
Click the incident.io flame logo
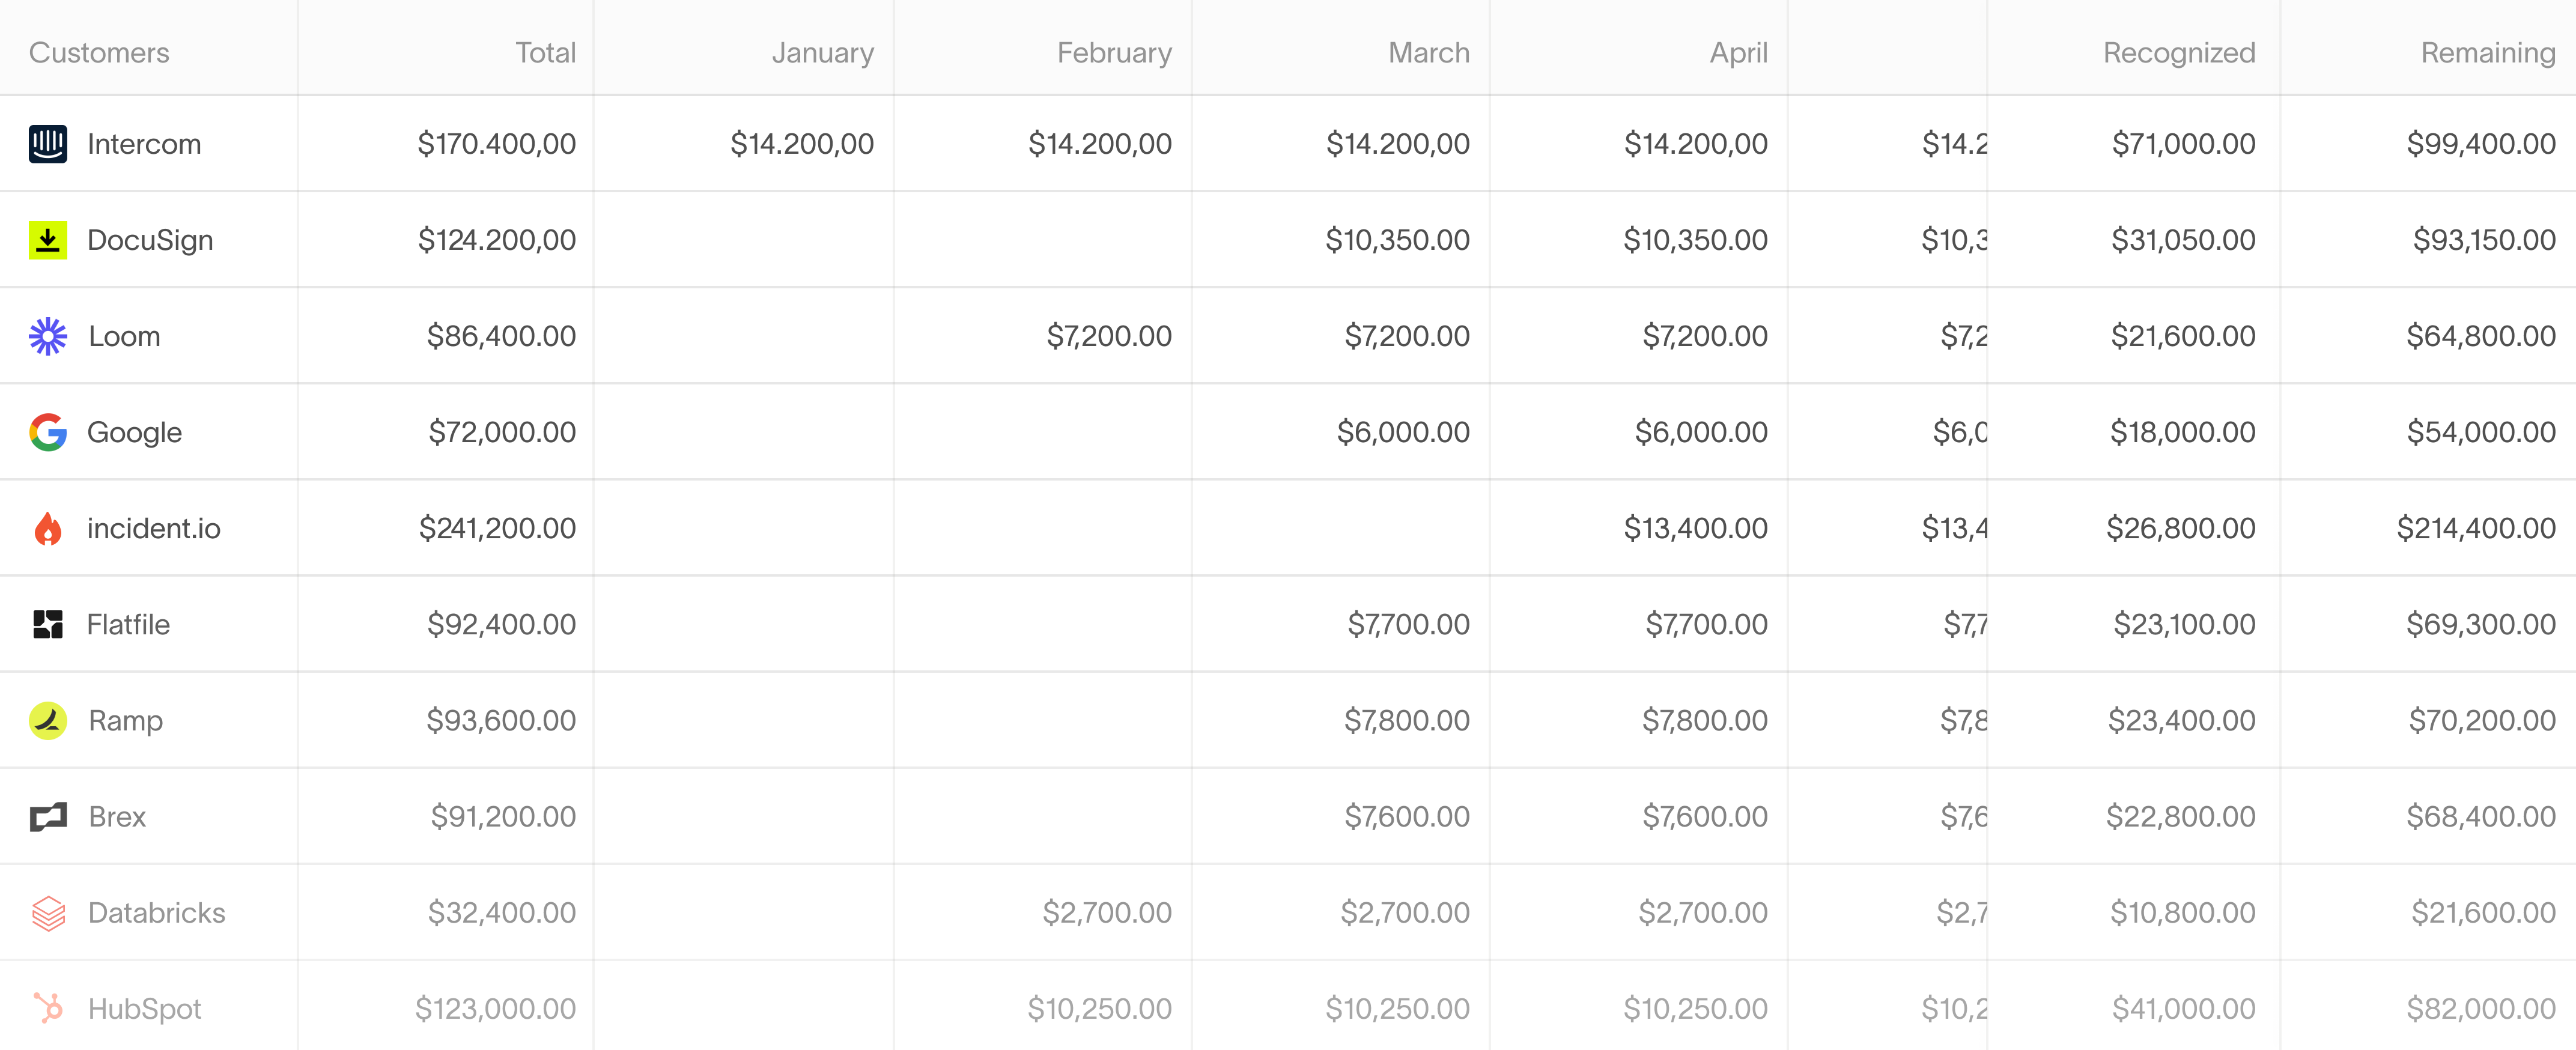pyautogui.click(x=48, y=528)
